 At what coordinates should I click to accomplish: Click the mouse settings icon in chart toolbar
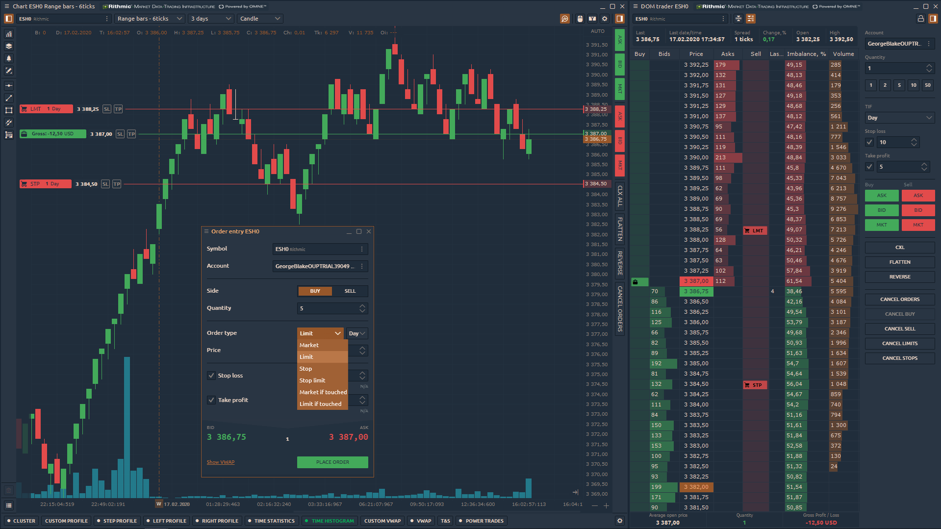[580, 18]
